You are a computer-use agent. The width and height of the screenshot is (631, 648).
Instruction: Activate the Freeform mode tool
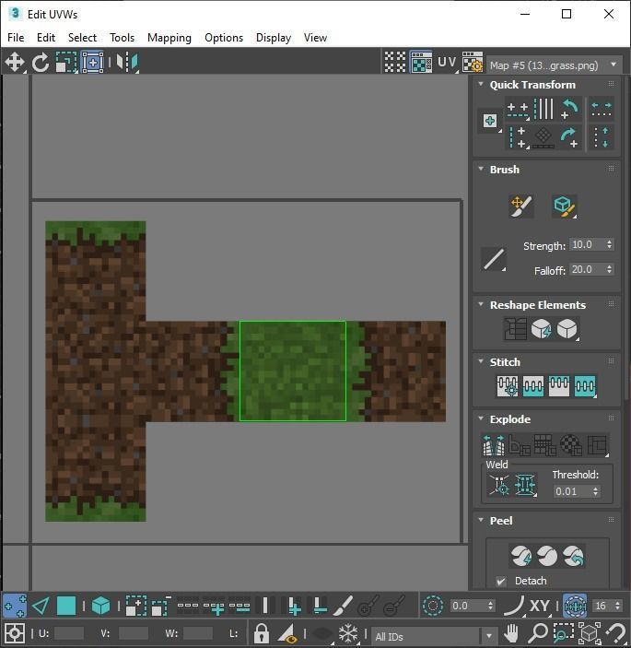pyautogui.click(x=92, y=63)
